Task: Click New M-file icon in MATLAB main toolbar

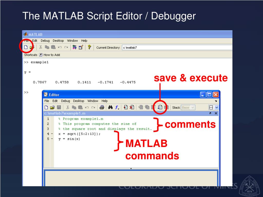Action: click(x=26, y=47)
